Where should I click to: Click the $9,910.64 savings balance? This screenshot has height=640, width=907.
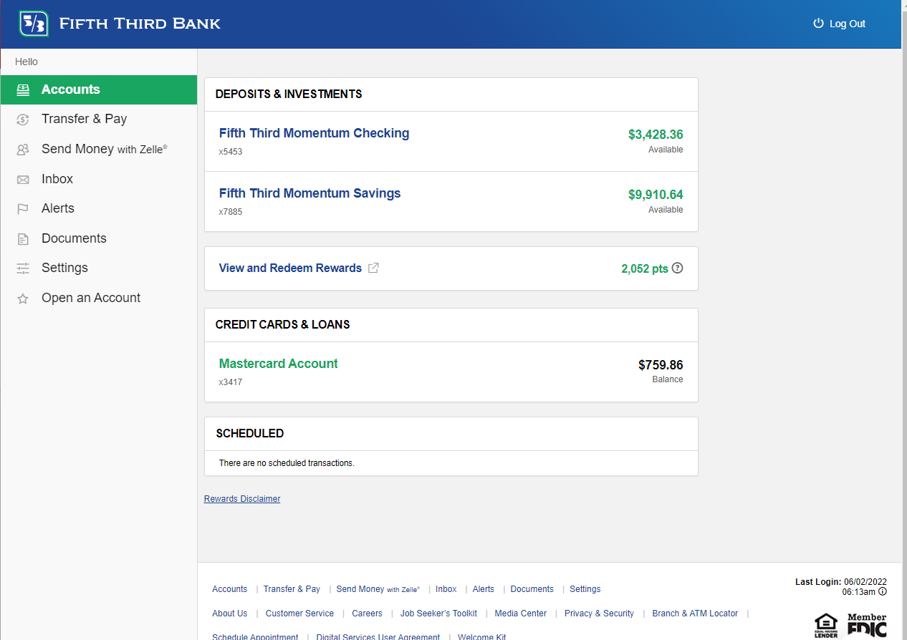pyautogui.click(x=656, y=195)
